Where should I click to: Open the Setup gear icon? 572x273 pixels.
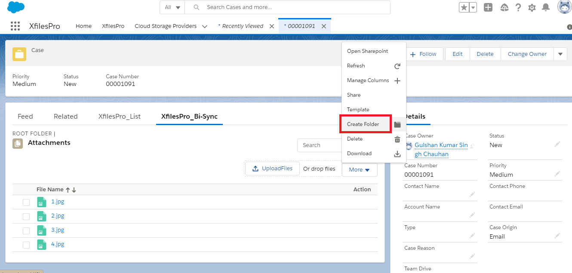click(x=532, y=7)
